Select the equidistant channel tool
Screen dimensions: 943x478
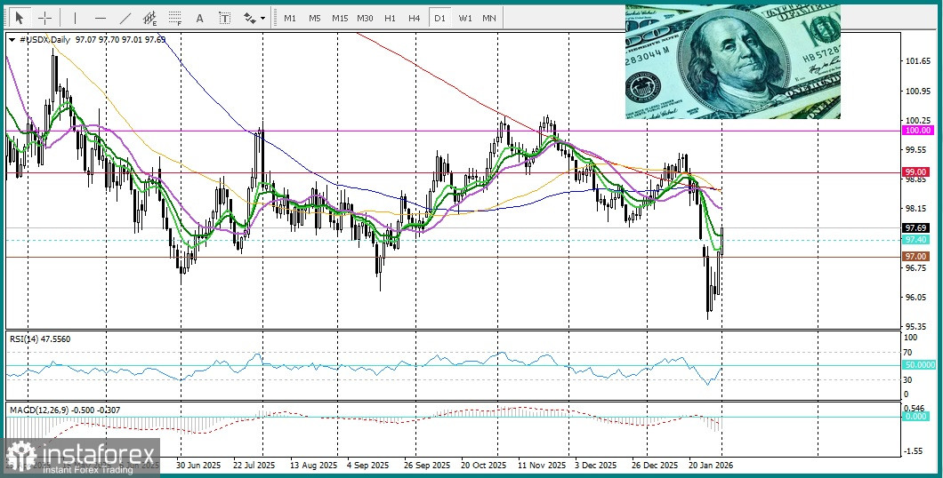pyautogui.click(x=150, y=18)
